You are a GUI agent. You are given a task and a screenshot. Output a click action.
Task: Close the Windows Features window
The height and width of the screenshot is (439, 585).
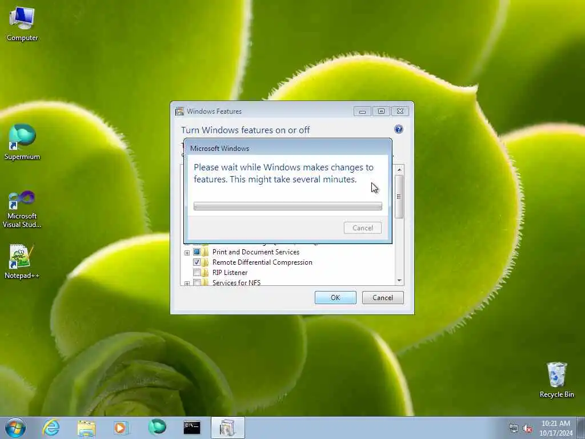tap(400, 111)
